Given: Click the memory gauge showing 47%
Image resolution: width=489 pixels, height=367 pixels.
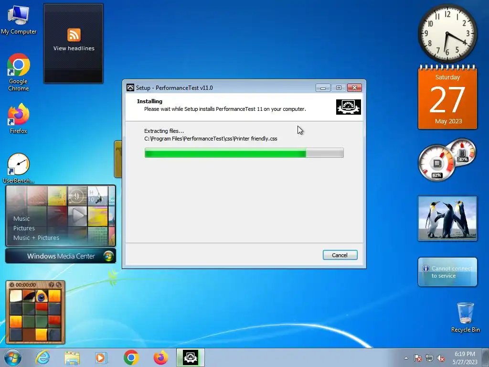Looking at the screenshot, I should pyautogui.click(x=462, y=152).
